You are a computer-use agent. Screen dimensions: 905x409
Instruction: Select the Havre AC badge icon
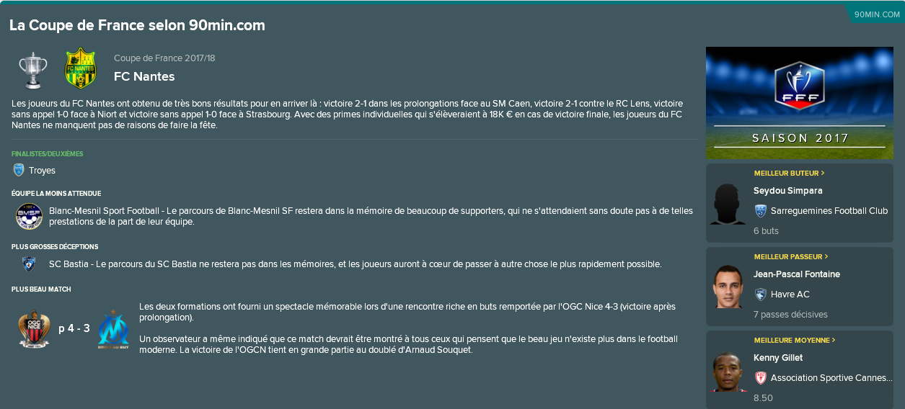point(760,295)
